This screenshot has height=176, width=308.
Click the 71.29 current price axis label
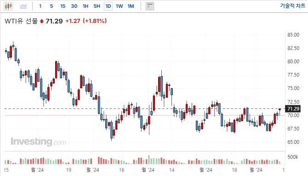click(293, 109)
